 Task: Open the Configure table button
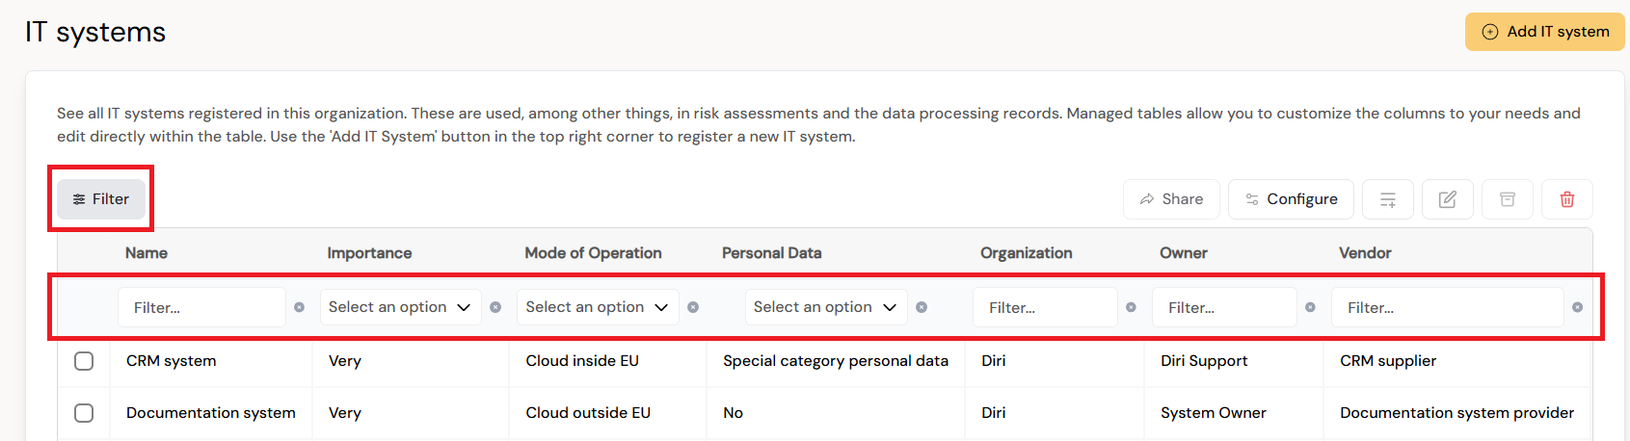(x=1291, y=199)
